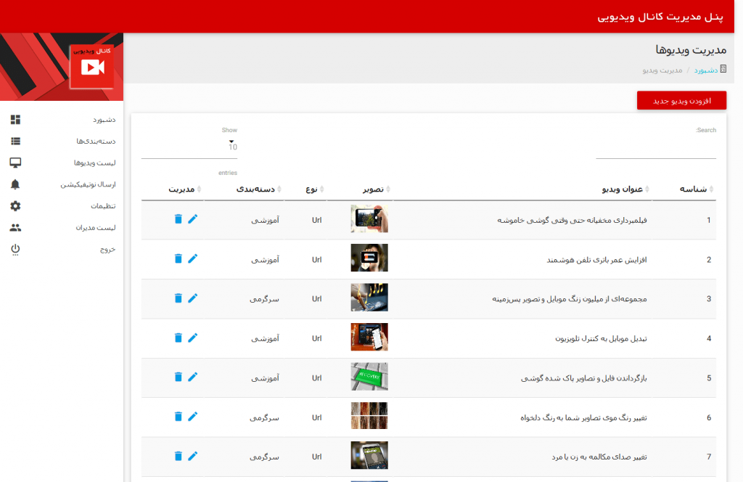This screenshot has width=743, height=482.
Task: Click Url type cell in row 1
Action: click(316, 220)
